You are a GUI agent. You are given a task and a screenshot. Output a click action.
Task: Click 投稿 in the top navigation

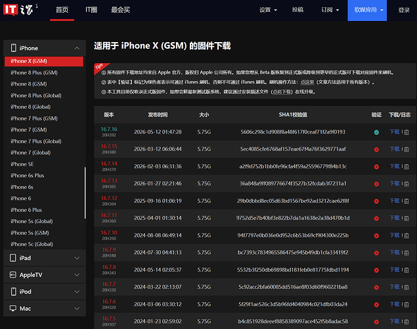tap(297, 10)
